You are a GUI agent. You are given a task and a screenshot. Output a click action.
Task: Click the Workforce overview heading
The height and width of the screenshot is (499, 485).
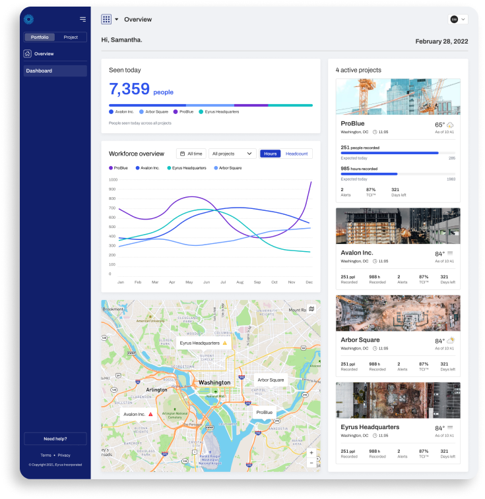coord(137,154)
